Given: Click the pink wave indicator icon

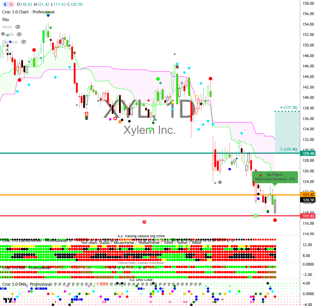Looking at the screenshot, I should pos(11,4).
